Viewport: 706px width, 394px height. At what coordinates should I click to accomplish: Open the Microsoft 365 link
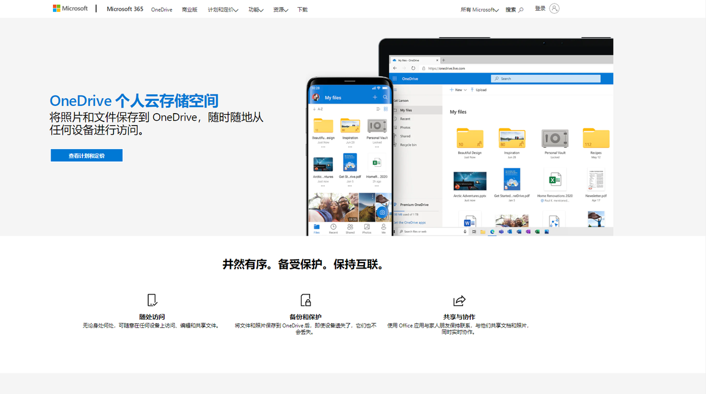[x=125, y=9]
